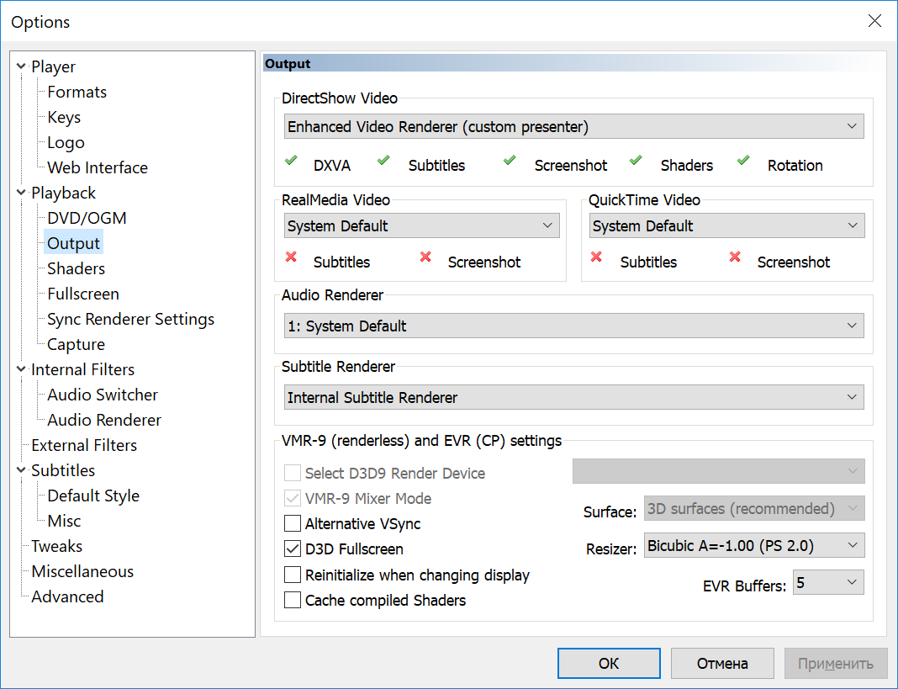
Task: Select Sync Renderer Settings in tree
Action: point(130,319)
